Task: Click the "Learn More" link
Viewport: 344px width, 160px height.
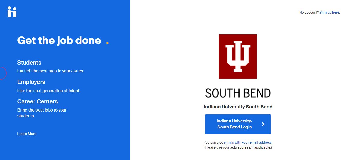Action: click(27, 133)
